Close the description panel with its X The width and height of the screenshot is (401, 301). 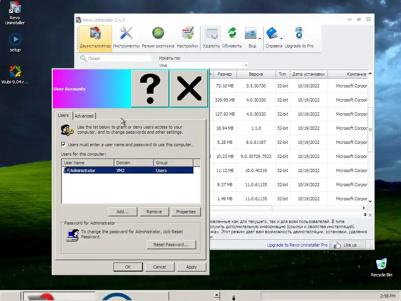pyautogui.click(x=370, y=215)
